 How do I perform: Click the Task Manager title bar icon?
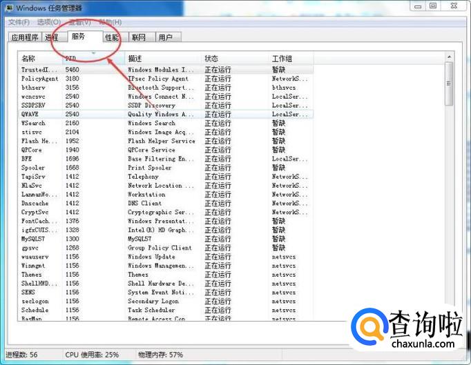[x=10, y=8]
